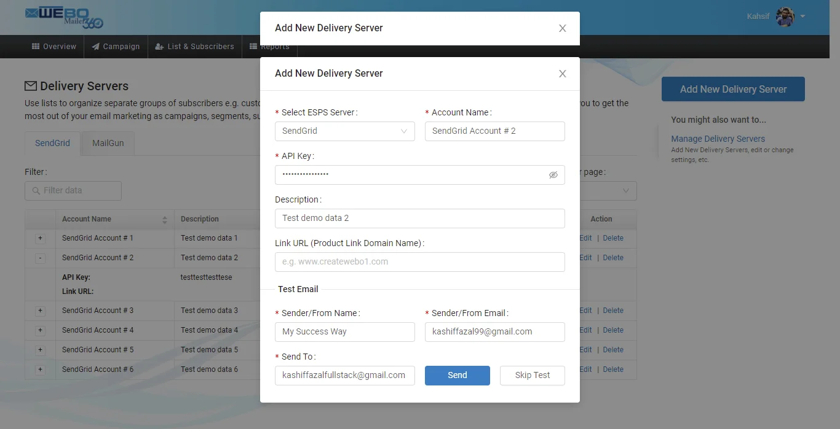Open List & Subscribers menu
The image size is (840, 429).
click(194, 47)
